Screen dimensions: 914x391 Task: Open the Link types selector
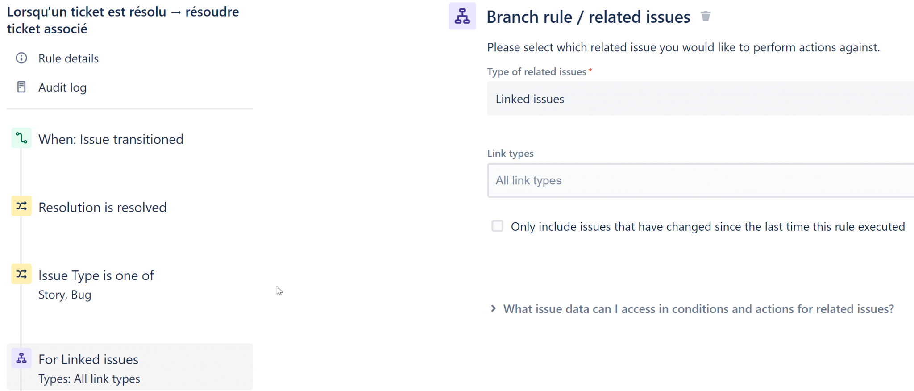click(x=700, y=180)
